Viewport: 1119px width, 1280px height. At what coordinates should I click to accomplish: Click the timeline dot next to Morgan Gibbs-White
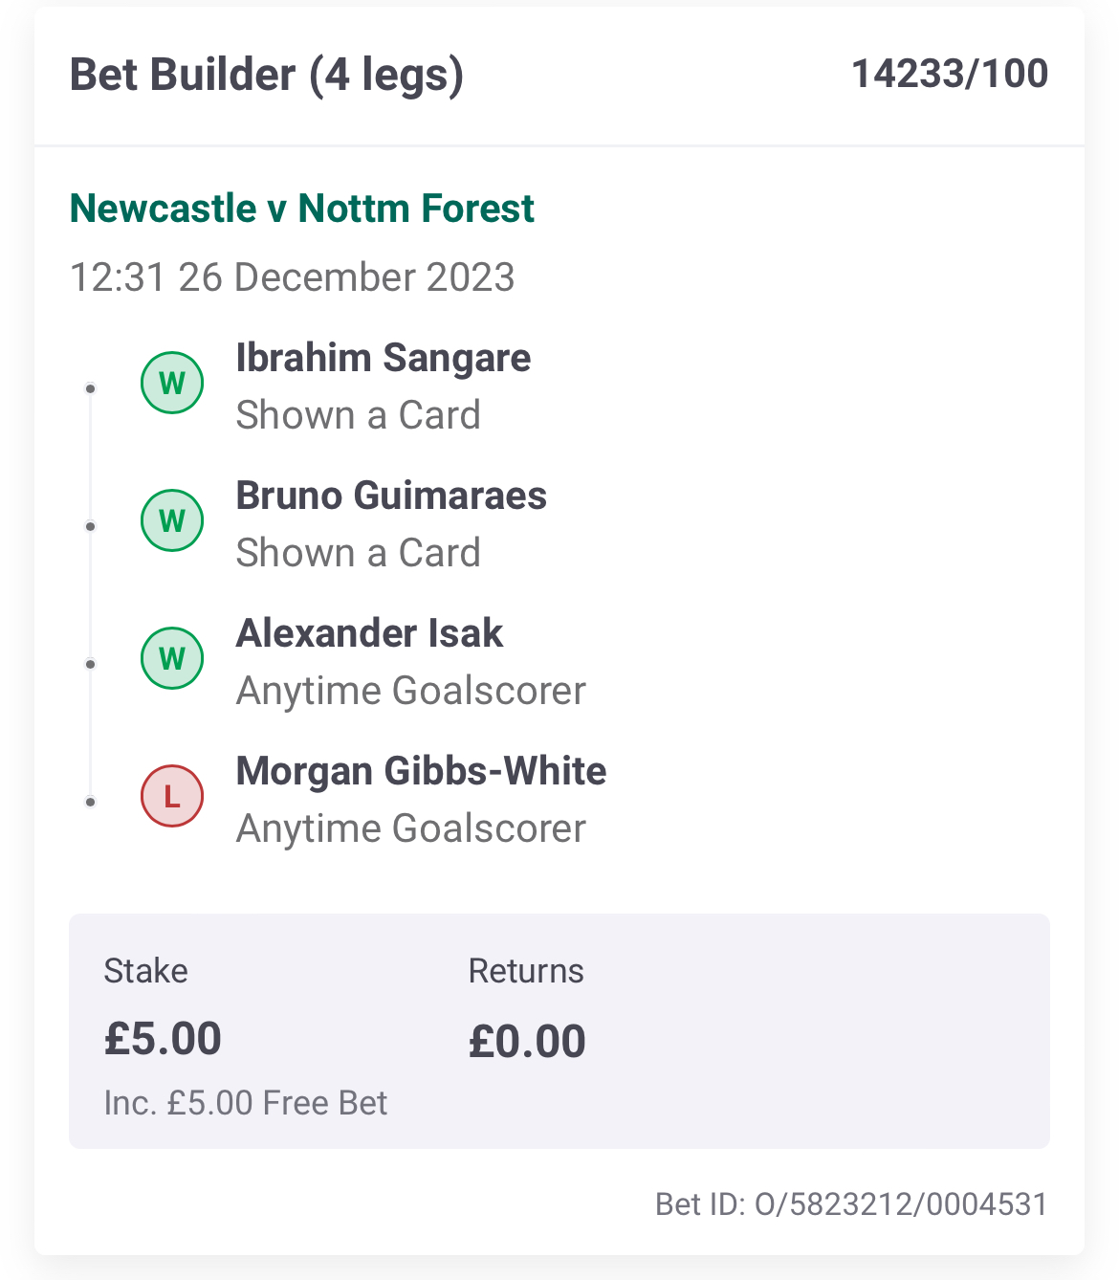(x=91, y=802)
